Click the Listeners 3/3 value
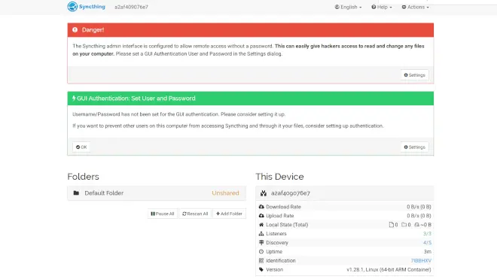 [x=427, y=234]
